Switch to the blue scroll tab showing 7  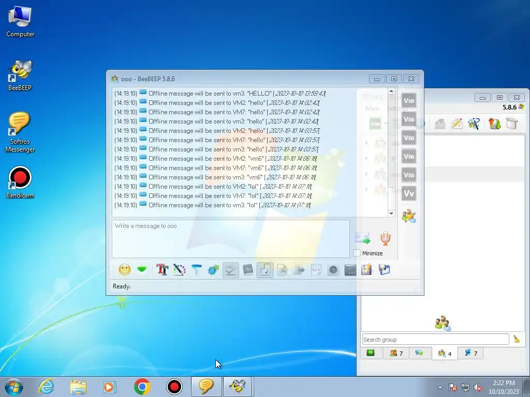470,353
